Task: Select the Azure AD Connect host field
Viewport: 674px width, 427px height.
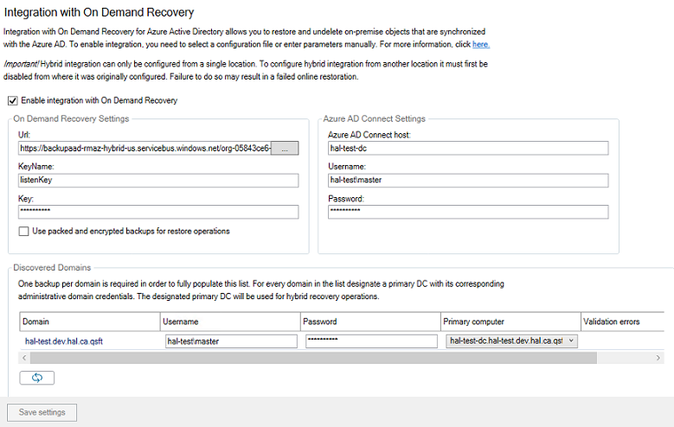Action: (x=467, y=149)
